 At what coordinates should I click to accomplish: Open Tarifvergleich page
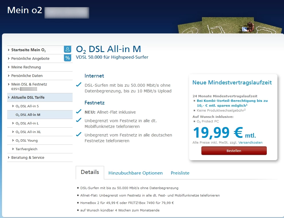(26, 149)
